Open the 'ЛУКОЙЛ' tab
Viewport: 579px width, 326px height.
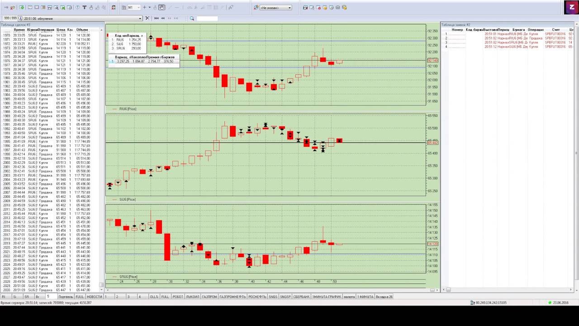coord(193,297)
